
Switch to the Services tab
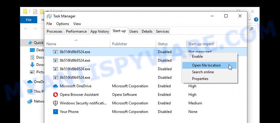(162, 31)
